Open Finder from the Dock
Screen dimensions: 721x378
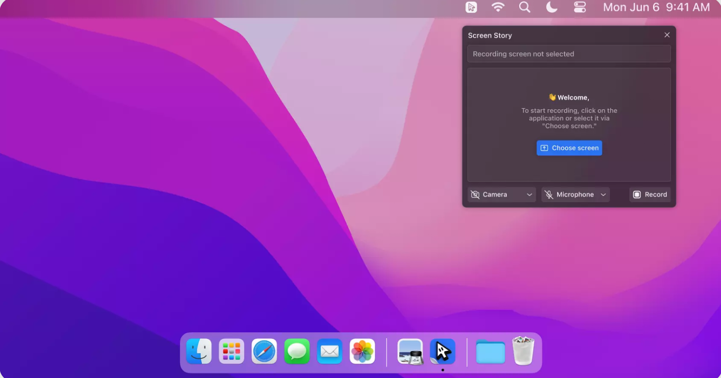click(x=199, y=351)
